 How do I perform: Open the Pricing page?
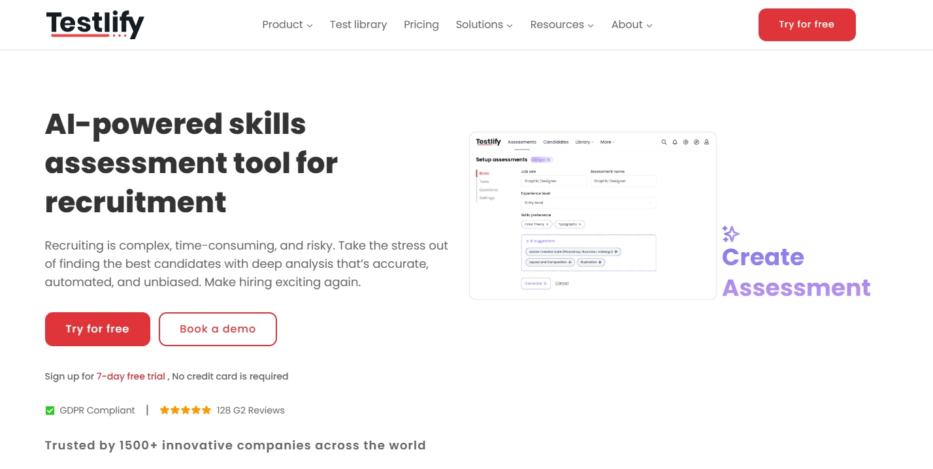click(x=421, y=25)
